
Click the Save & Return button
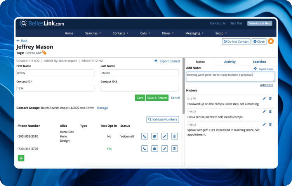(x=157, y=98)
